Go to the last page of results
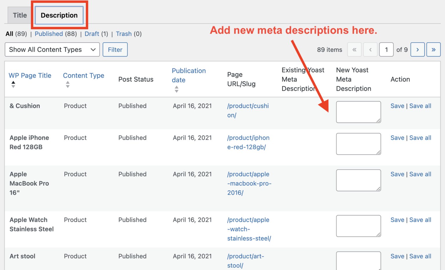This screenshot has height=270, width=445. (x=433, y=49)
